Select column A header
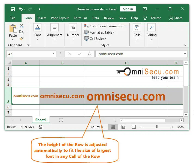This screenshot has width=194, height=163. point(26,63)
